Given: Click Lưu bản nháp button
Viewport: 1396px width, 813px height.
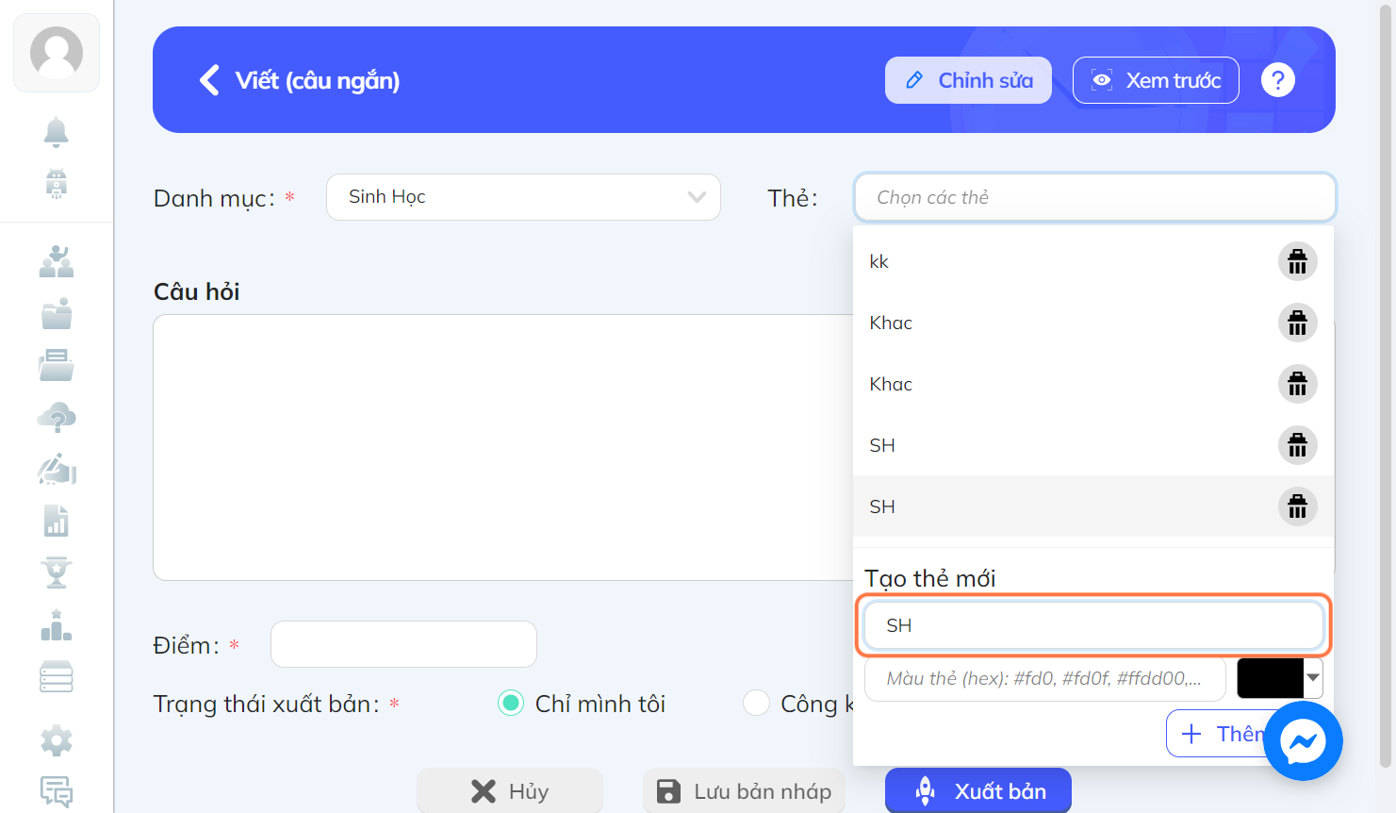Looking at the screenshot, I should click(x=744, y=791).
